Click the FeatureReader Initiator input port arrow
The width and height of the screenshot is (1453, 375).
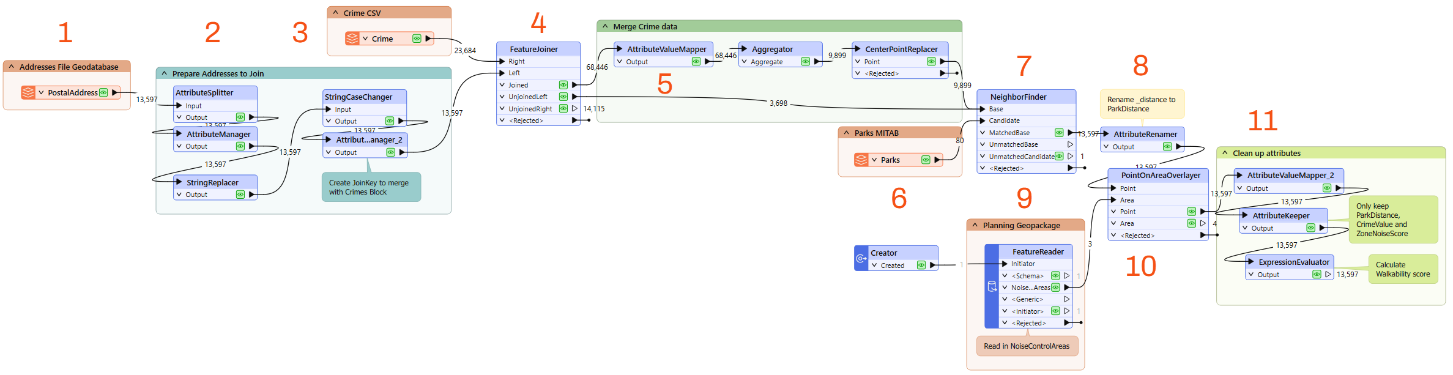(1005, 264)
